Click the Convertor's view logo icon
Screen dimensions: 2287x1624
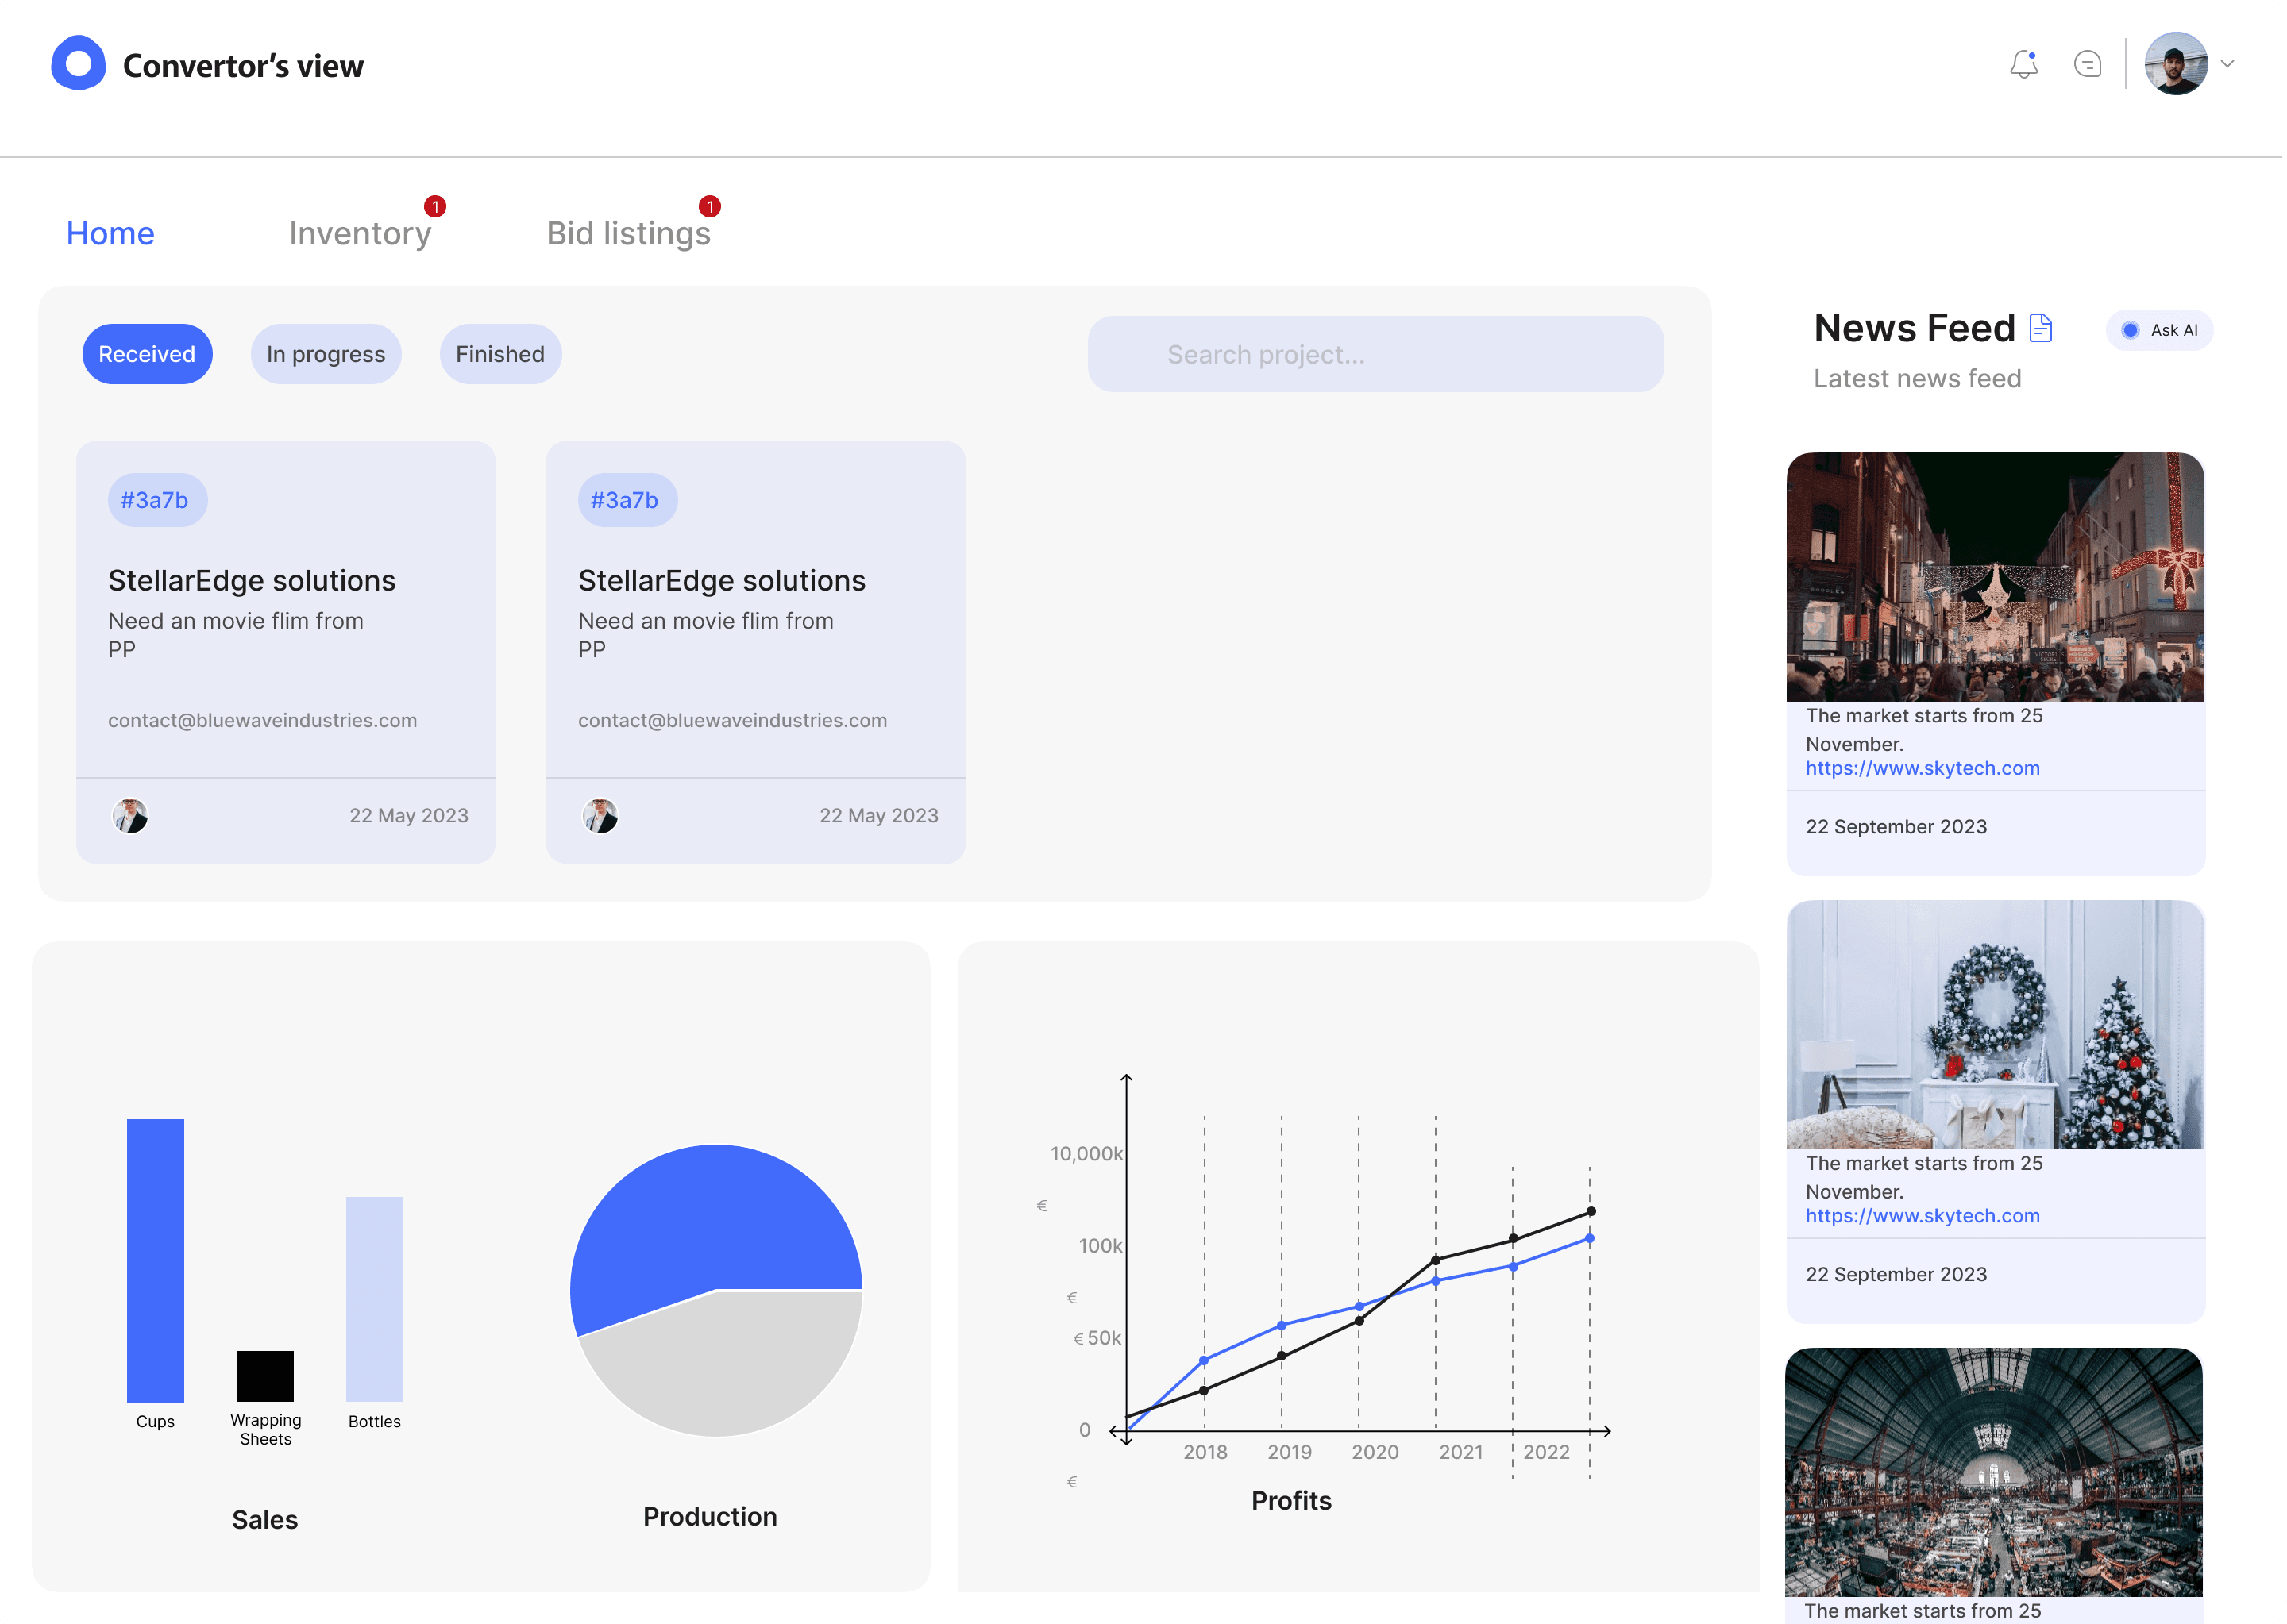tap(78, 64)
